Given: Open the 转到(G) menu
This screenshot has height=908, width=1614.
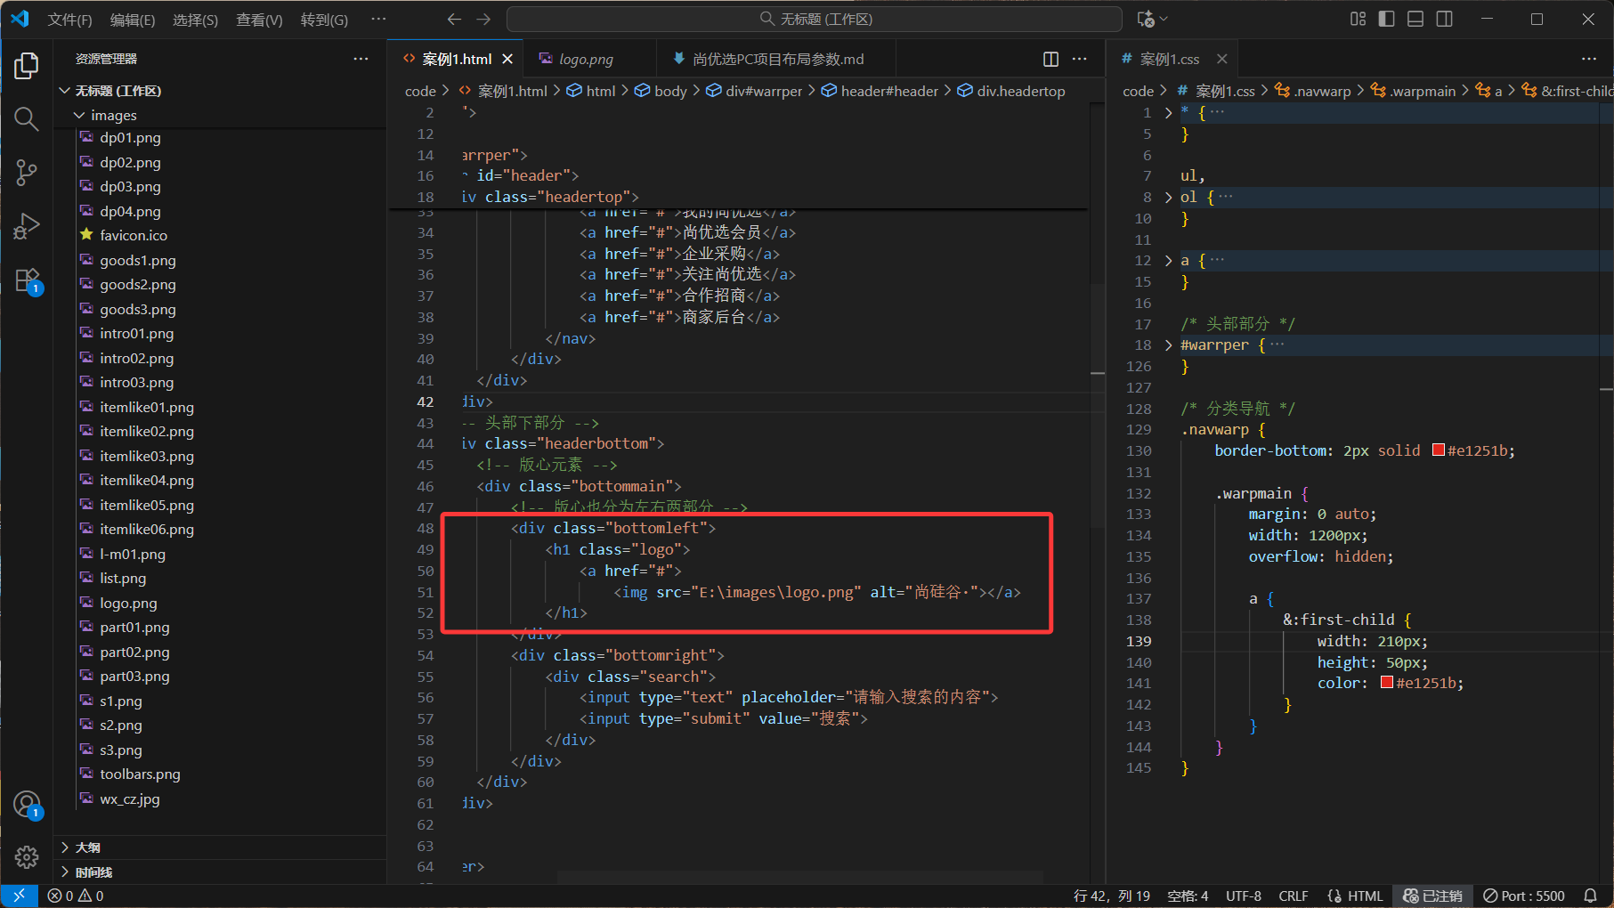Looking at the screenshot, I should click(x=324, y=20).
